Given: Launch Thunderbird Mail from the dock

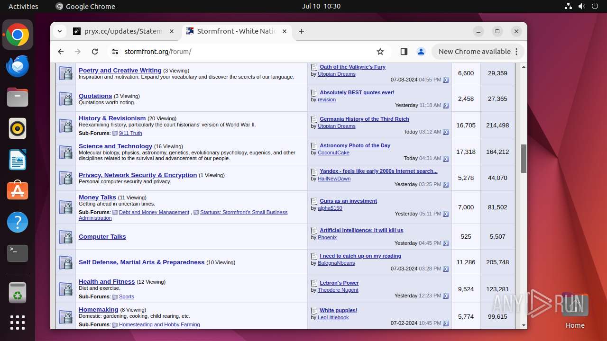Looking at the screenshot, I should pos(18,66).
